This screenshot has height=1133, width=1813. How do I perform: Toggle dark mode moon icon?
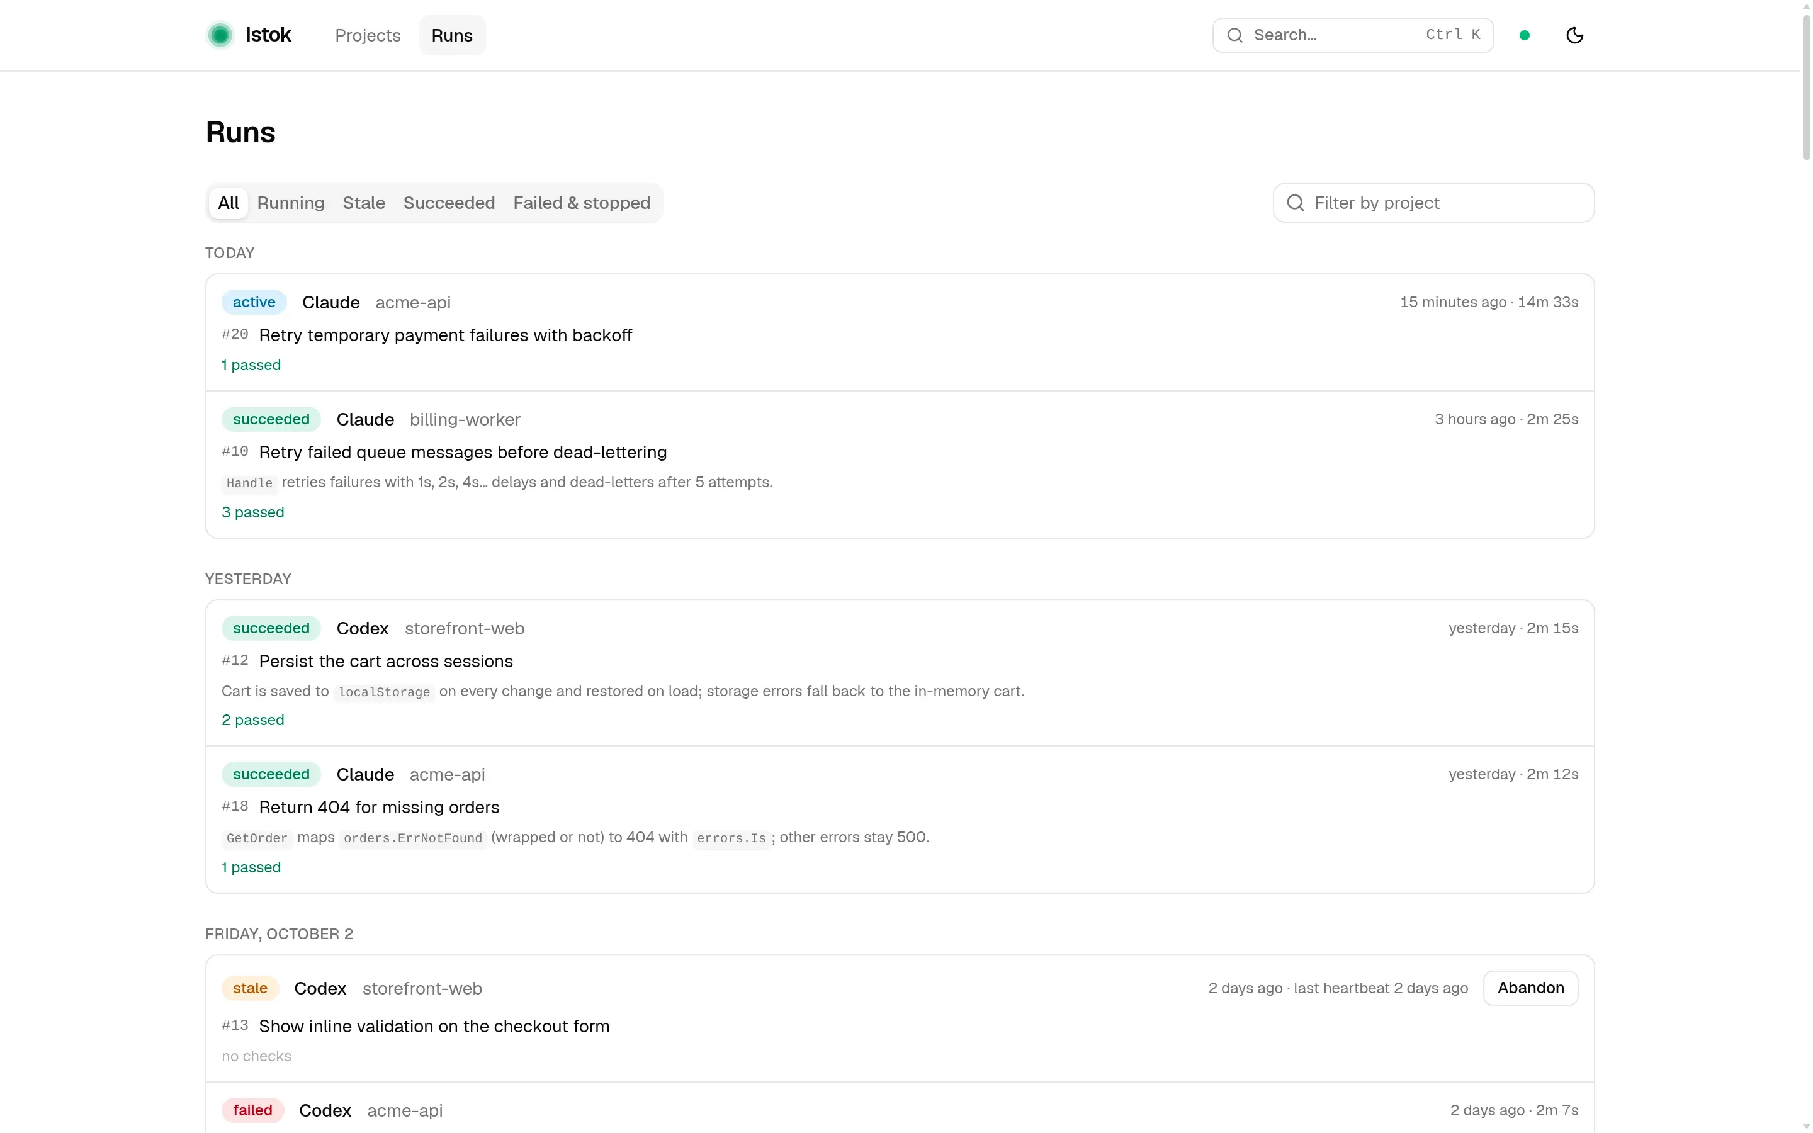click(x=1574, y=35)
